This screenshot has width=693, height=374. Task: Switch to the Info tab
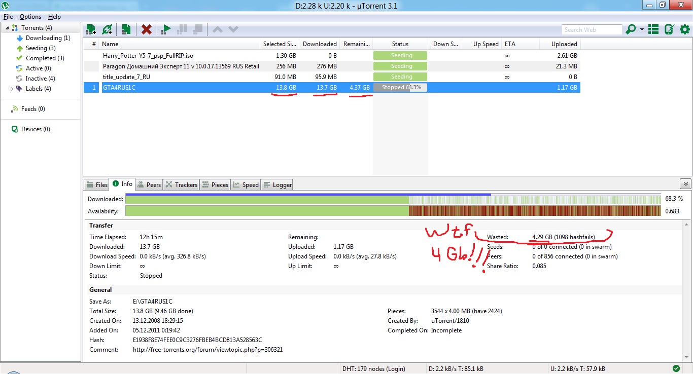point(123,184)
